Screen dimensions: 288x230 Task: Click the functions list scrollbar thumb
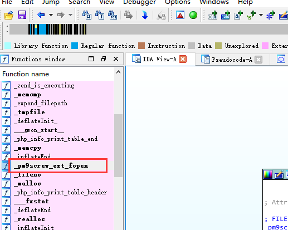coord(118,146)
